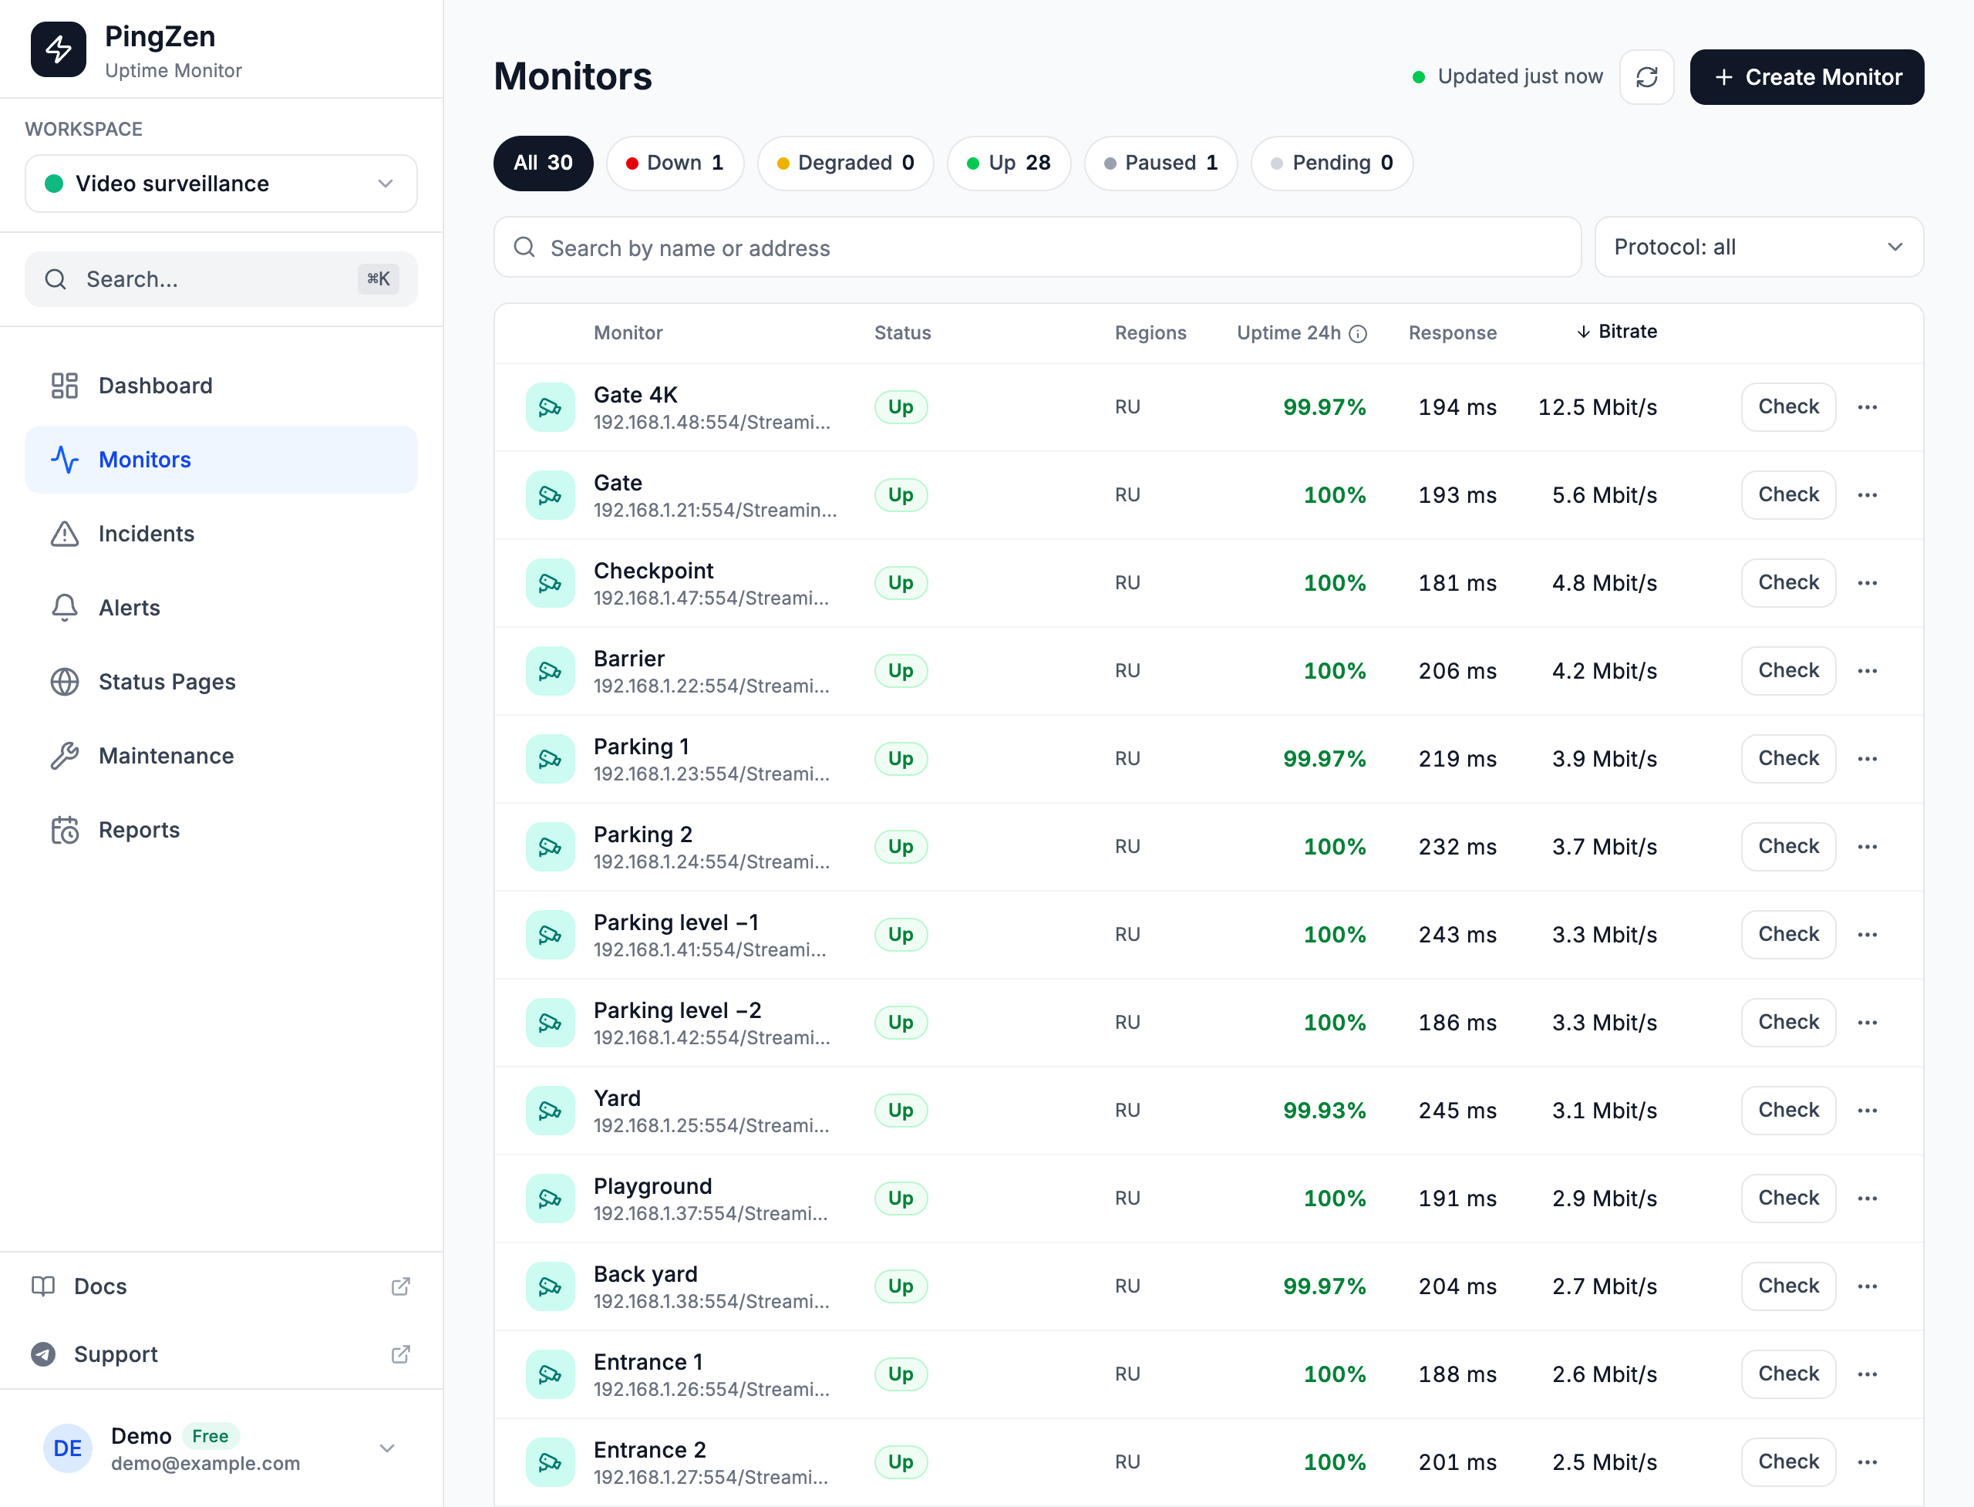Image resolution: width=1974 pixels, height=1507 pixels.
Task: Select the All 30 filter tab
Action: 543,164
